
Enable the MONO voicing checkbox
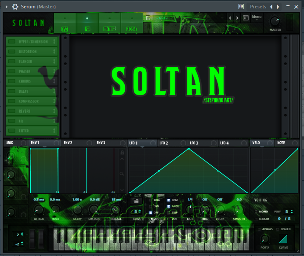point(256,212)
